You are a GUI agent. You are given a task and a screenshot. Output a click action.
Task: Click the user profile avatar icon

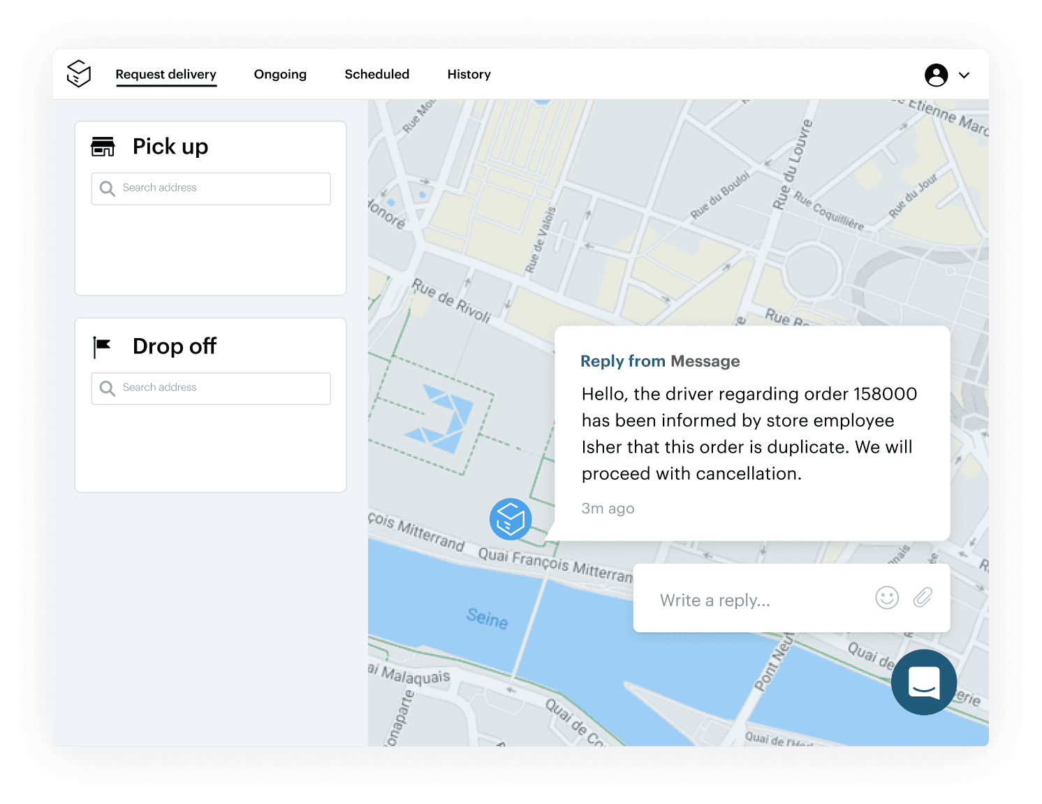(936, 75)
